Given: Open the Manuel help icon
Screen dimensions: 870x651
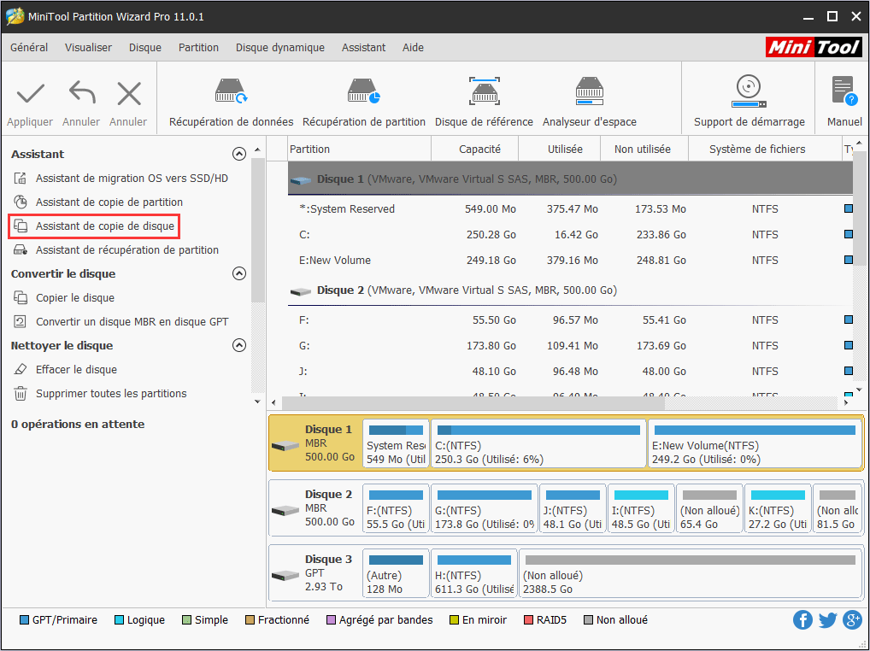Looking at the screenshot, I should (844, 91).
